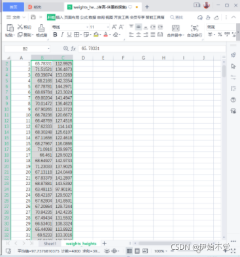Open the borders dropdown arrow

[x=81, y=35]
